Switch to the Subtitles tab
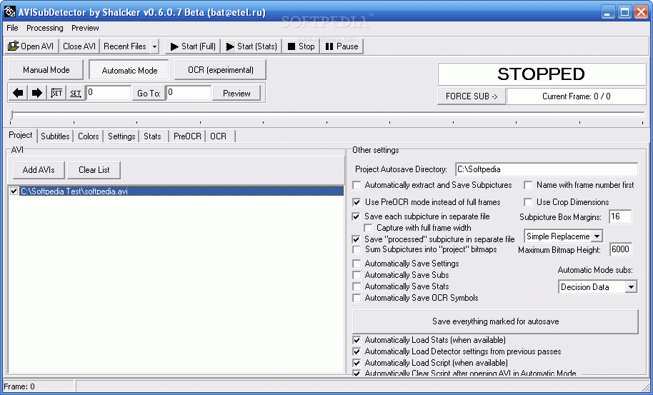Image resolution: width=653 pixels, height=395 pixels. pos(55,136)
